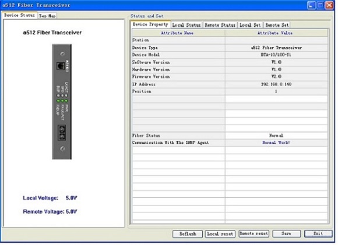Select the IP Address row label
This screenshot has width=338, height=245.
[x=144, y=84]
